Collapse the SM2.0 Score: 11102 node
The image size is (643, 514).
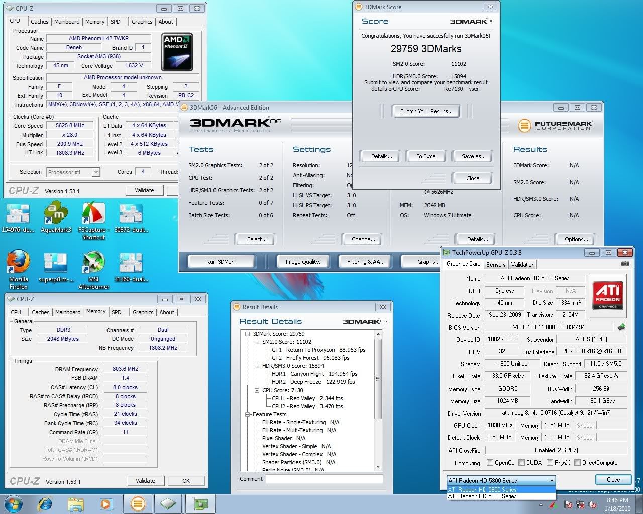(x=257, y=342)
